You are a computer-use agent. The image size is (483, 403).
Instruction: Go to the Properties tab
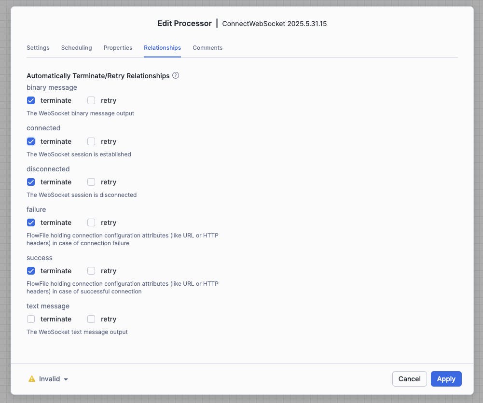(118, 48)
